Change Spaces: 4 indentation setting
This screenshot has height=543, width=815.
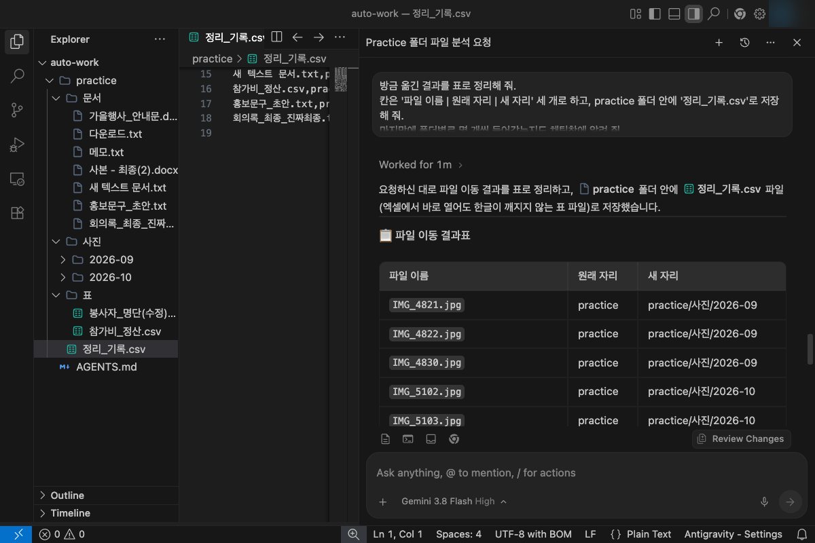[458, 534]
